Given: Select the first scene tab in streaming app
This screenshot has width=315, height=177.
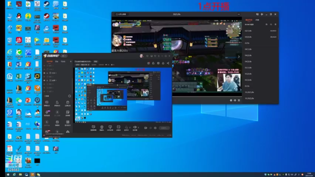Looking at the screenshot, I should (50, 61).
